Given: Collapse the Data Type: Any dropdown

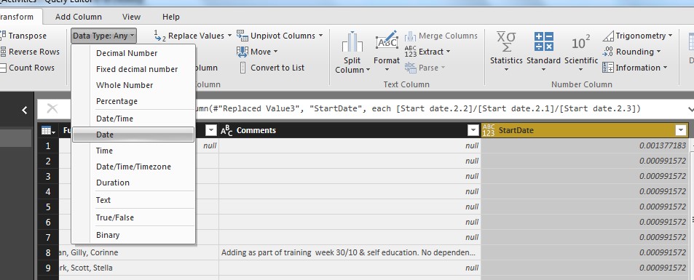Looking at the screenshot, I should point(103,36).
